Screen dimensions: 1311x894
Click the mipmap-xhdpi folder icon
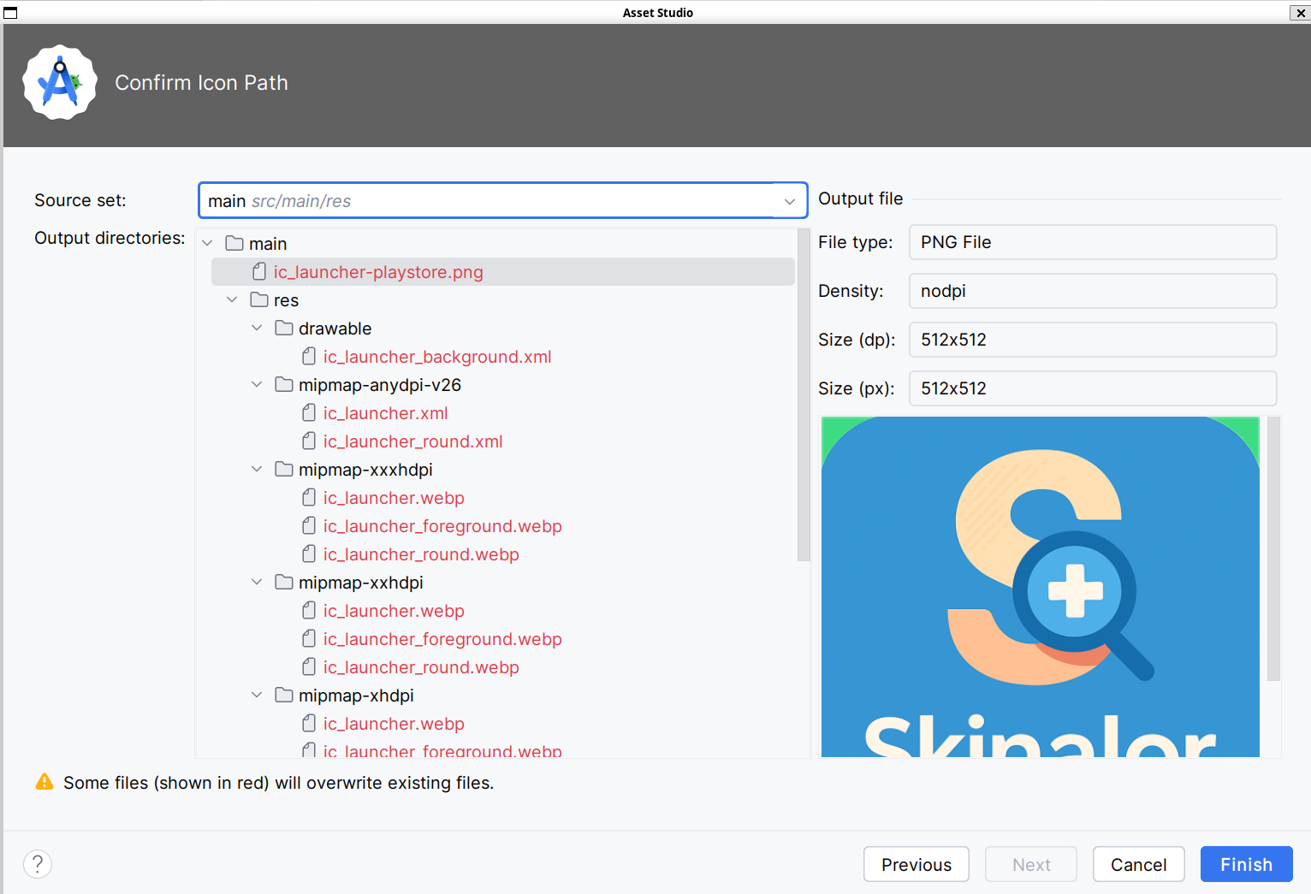tap(284, 696)
